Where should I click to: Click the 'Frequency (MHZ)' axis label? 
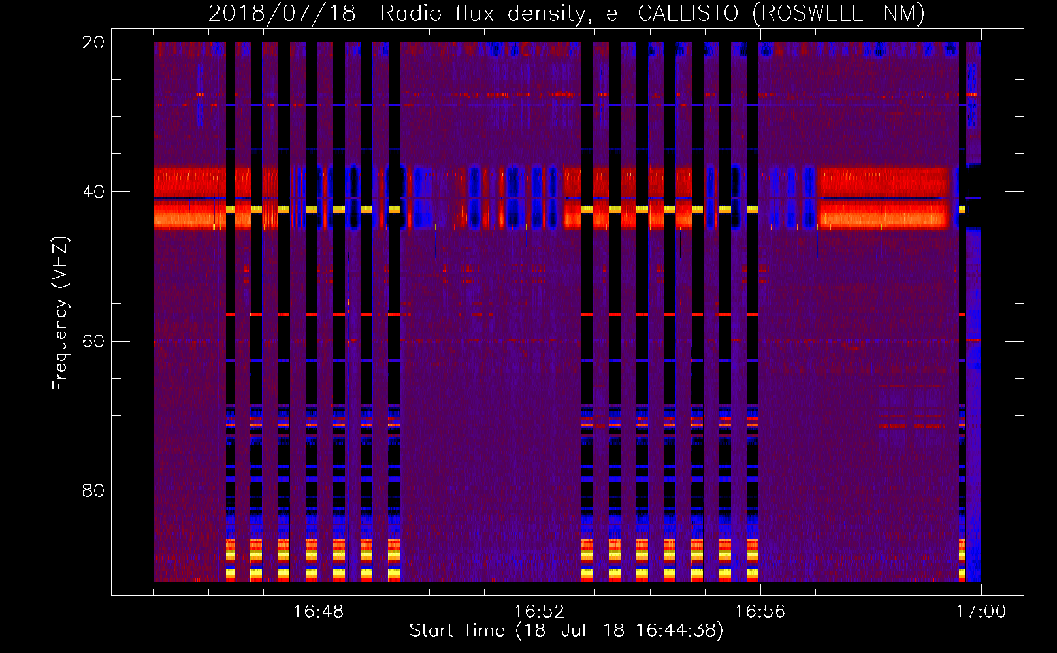click(60, 314)
